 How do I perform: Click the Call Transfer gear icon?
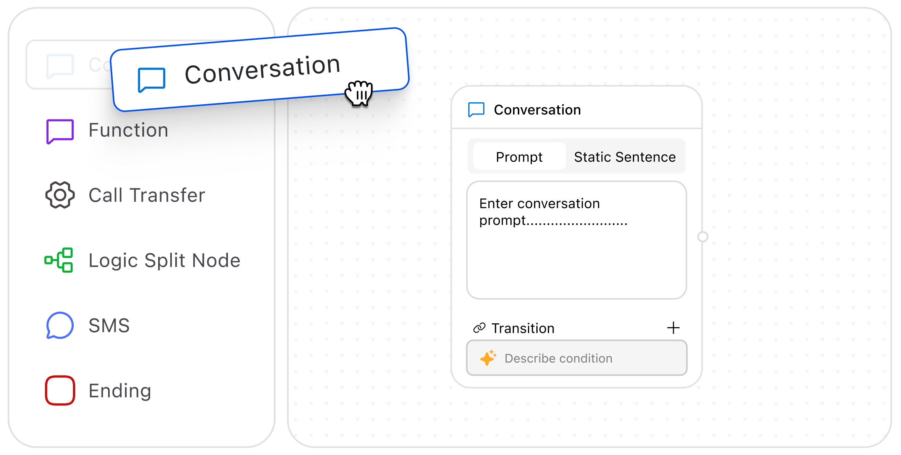coord(60,195)
